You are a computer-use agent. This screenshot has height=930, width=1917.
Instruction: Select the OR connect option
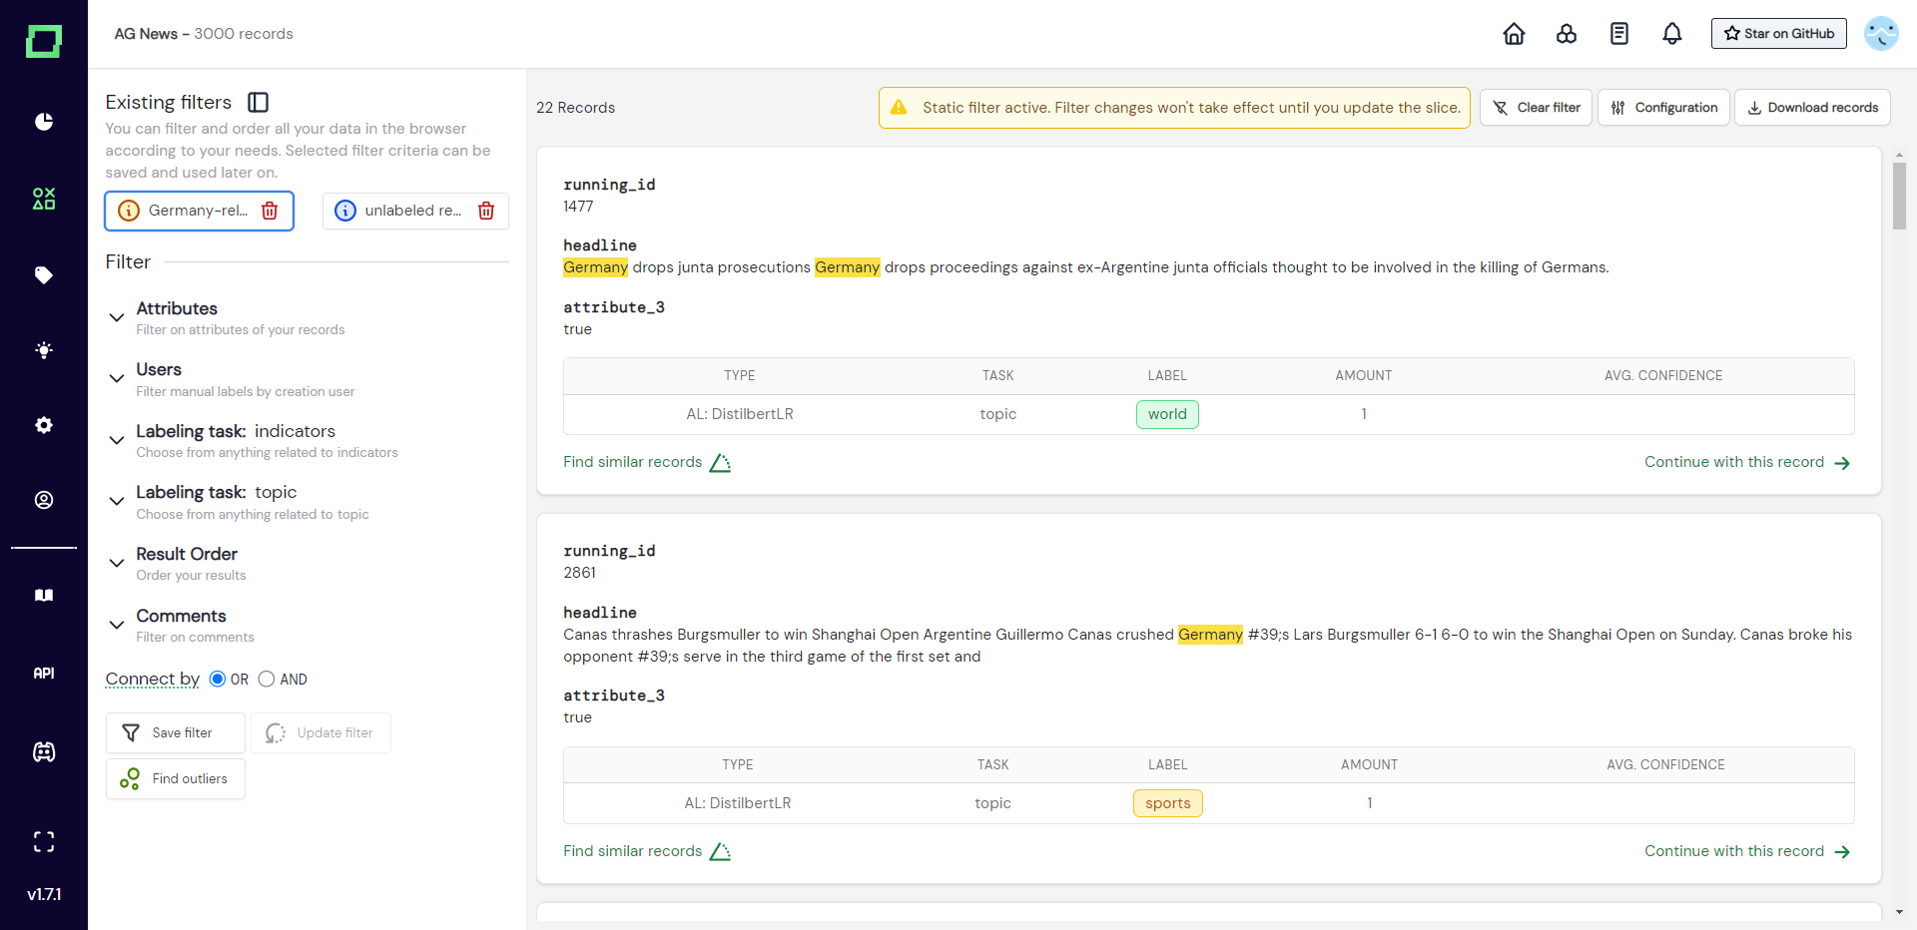click(x=218, y=680)
